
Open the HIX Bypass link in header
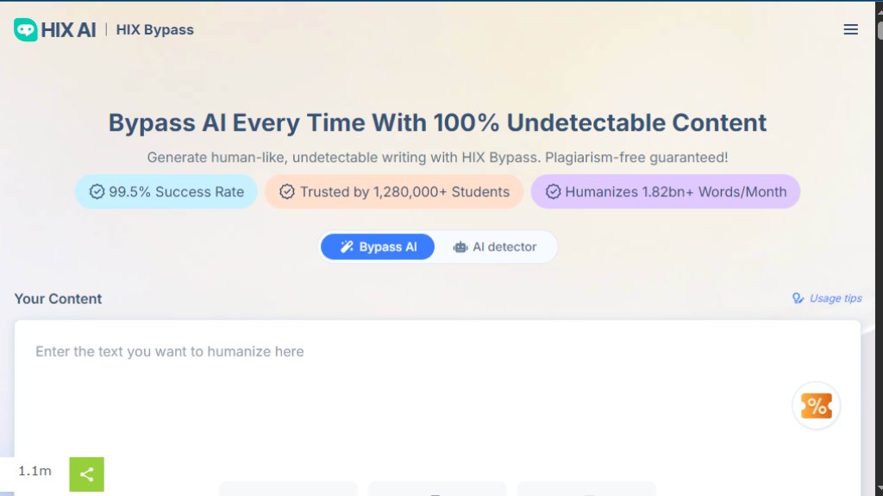(155, 30)
